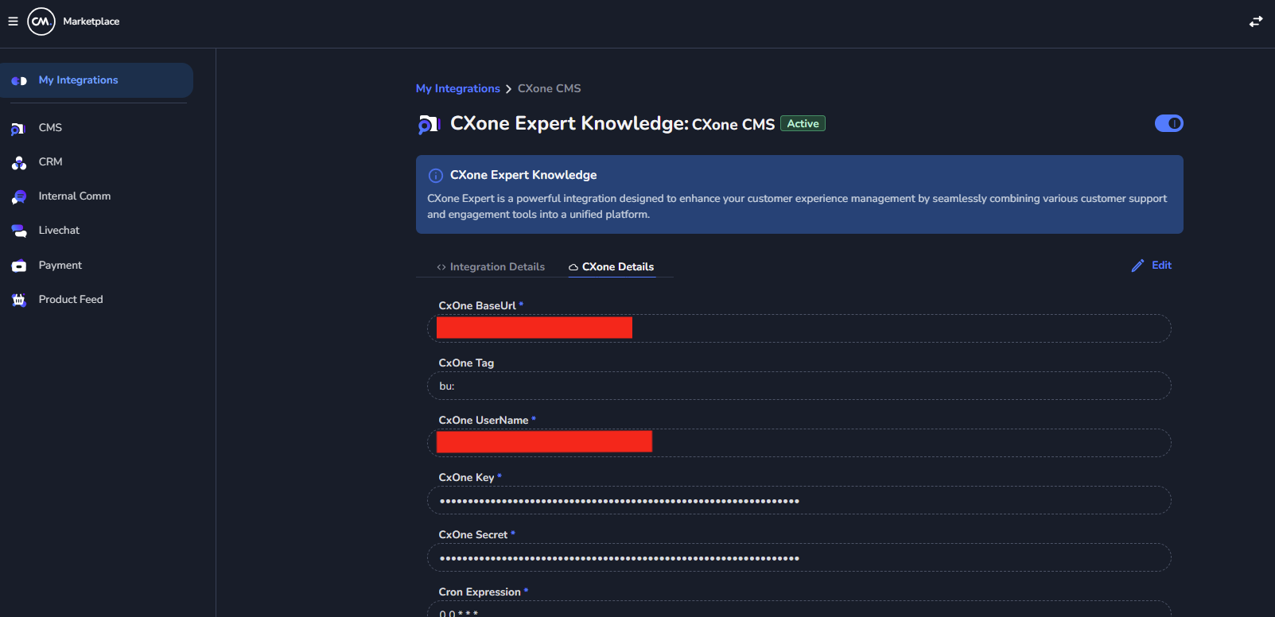Click the swap arrows icon top right
This screenshot has width=1275, height=617.
[x=1256, y=21]
